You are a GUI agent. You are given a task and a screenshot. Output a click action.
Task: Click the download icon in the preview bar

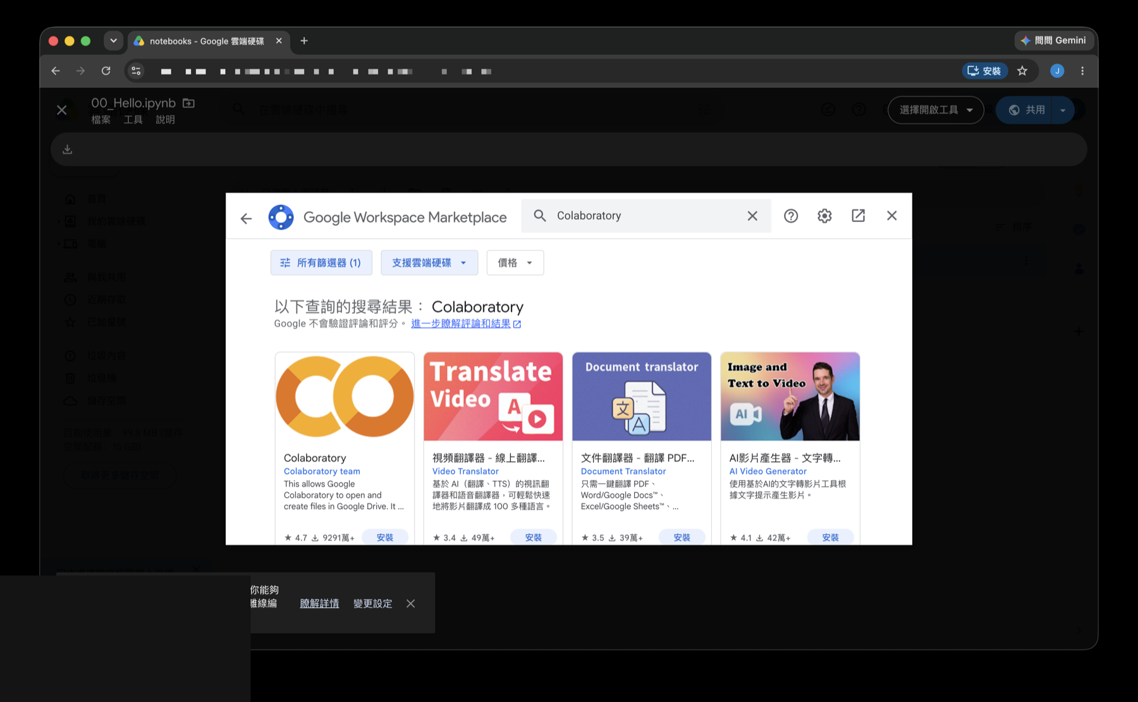click(x=68, y=149)
